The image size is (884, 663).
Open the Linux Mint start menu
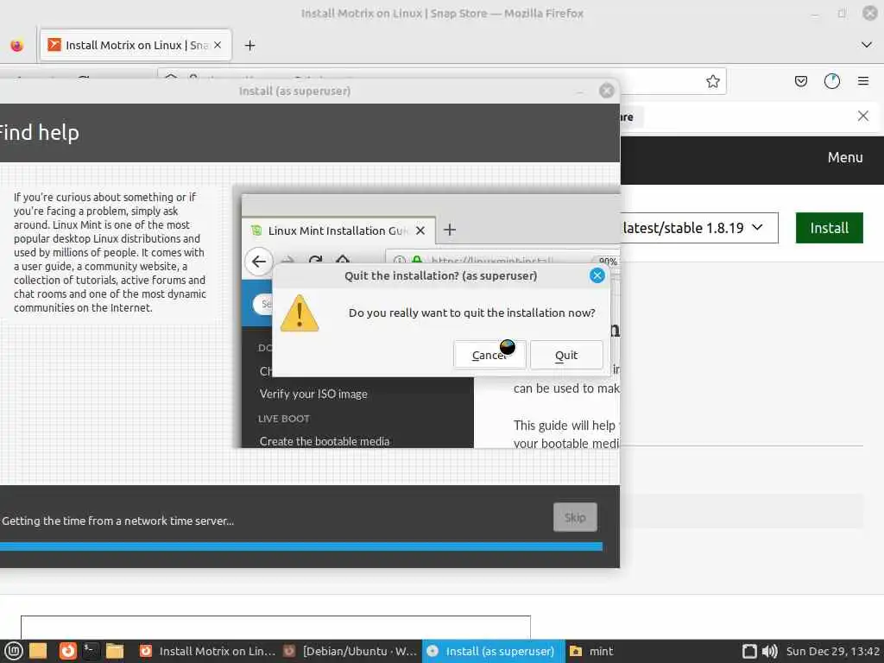click(13, 651)
